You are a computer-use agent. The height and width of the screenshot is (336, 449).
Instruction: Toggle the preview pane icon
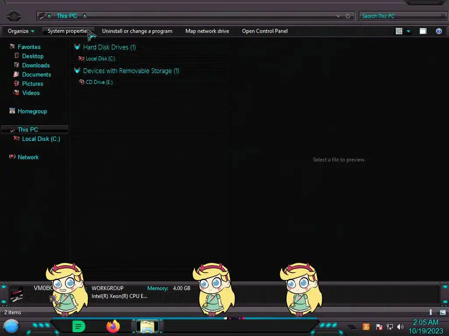[x=423, y=31]
